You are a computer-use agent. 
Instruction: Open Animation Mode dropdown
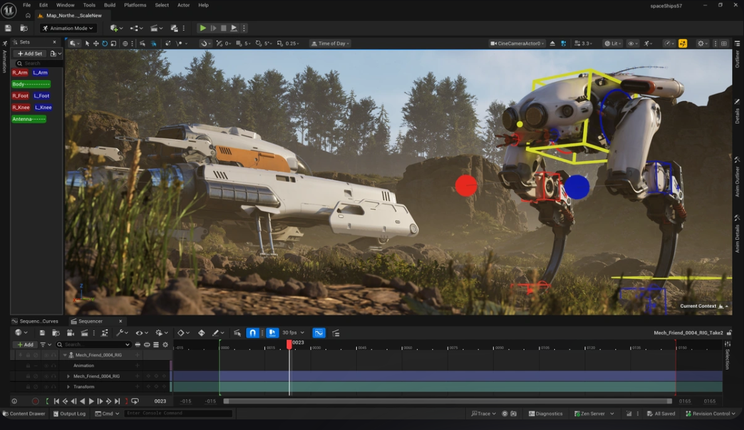[68, 28]
